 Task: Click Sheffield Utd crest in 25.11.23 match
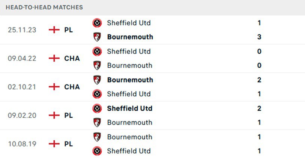97,23
